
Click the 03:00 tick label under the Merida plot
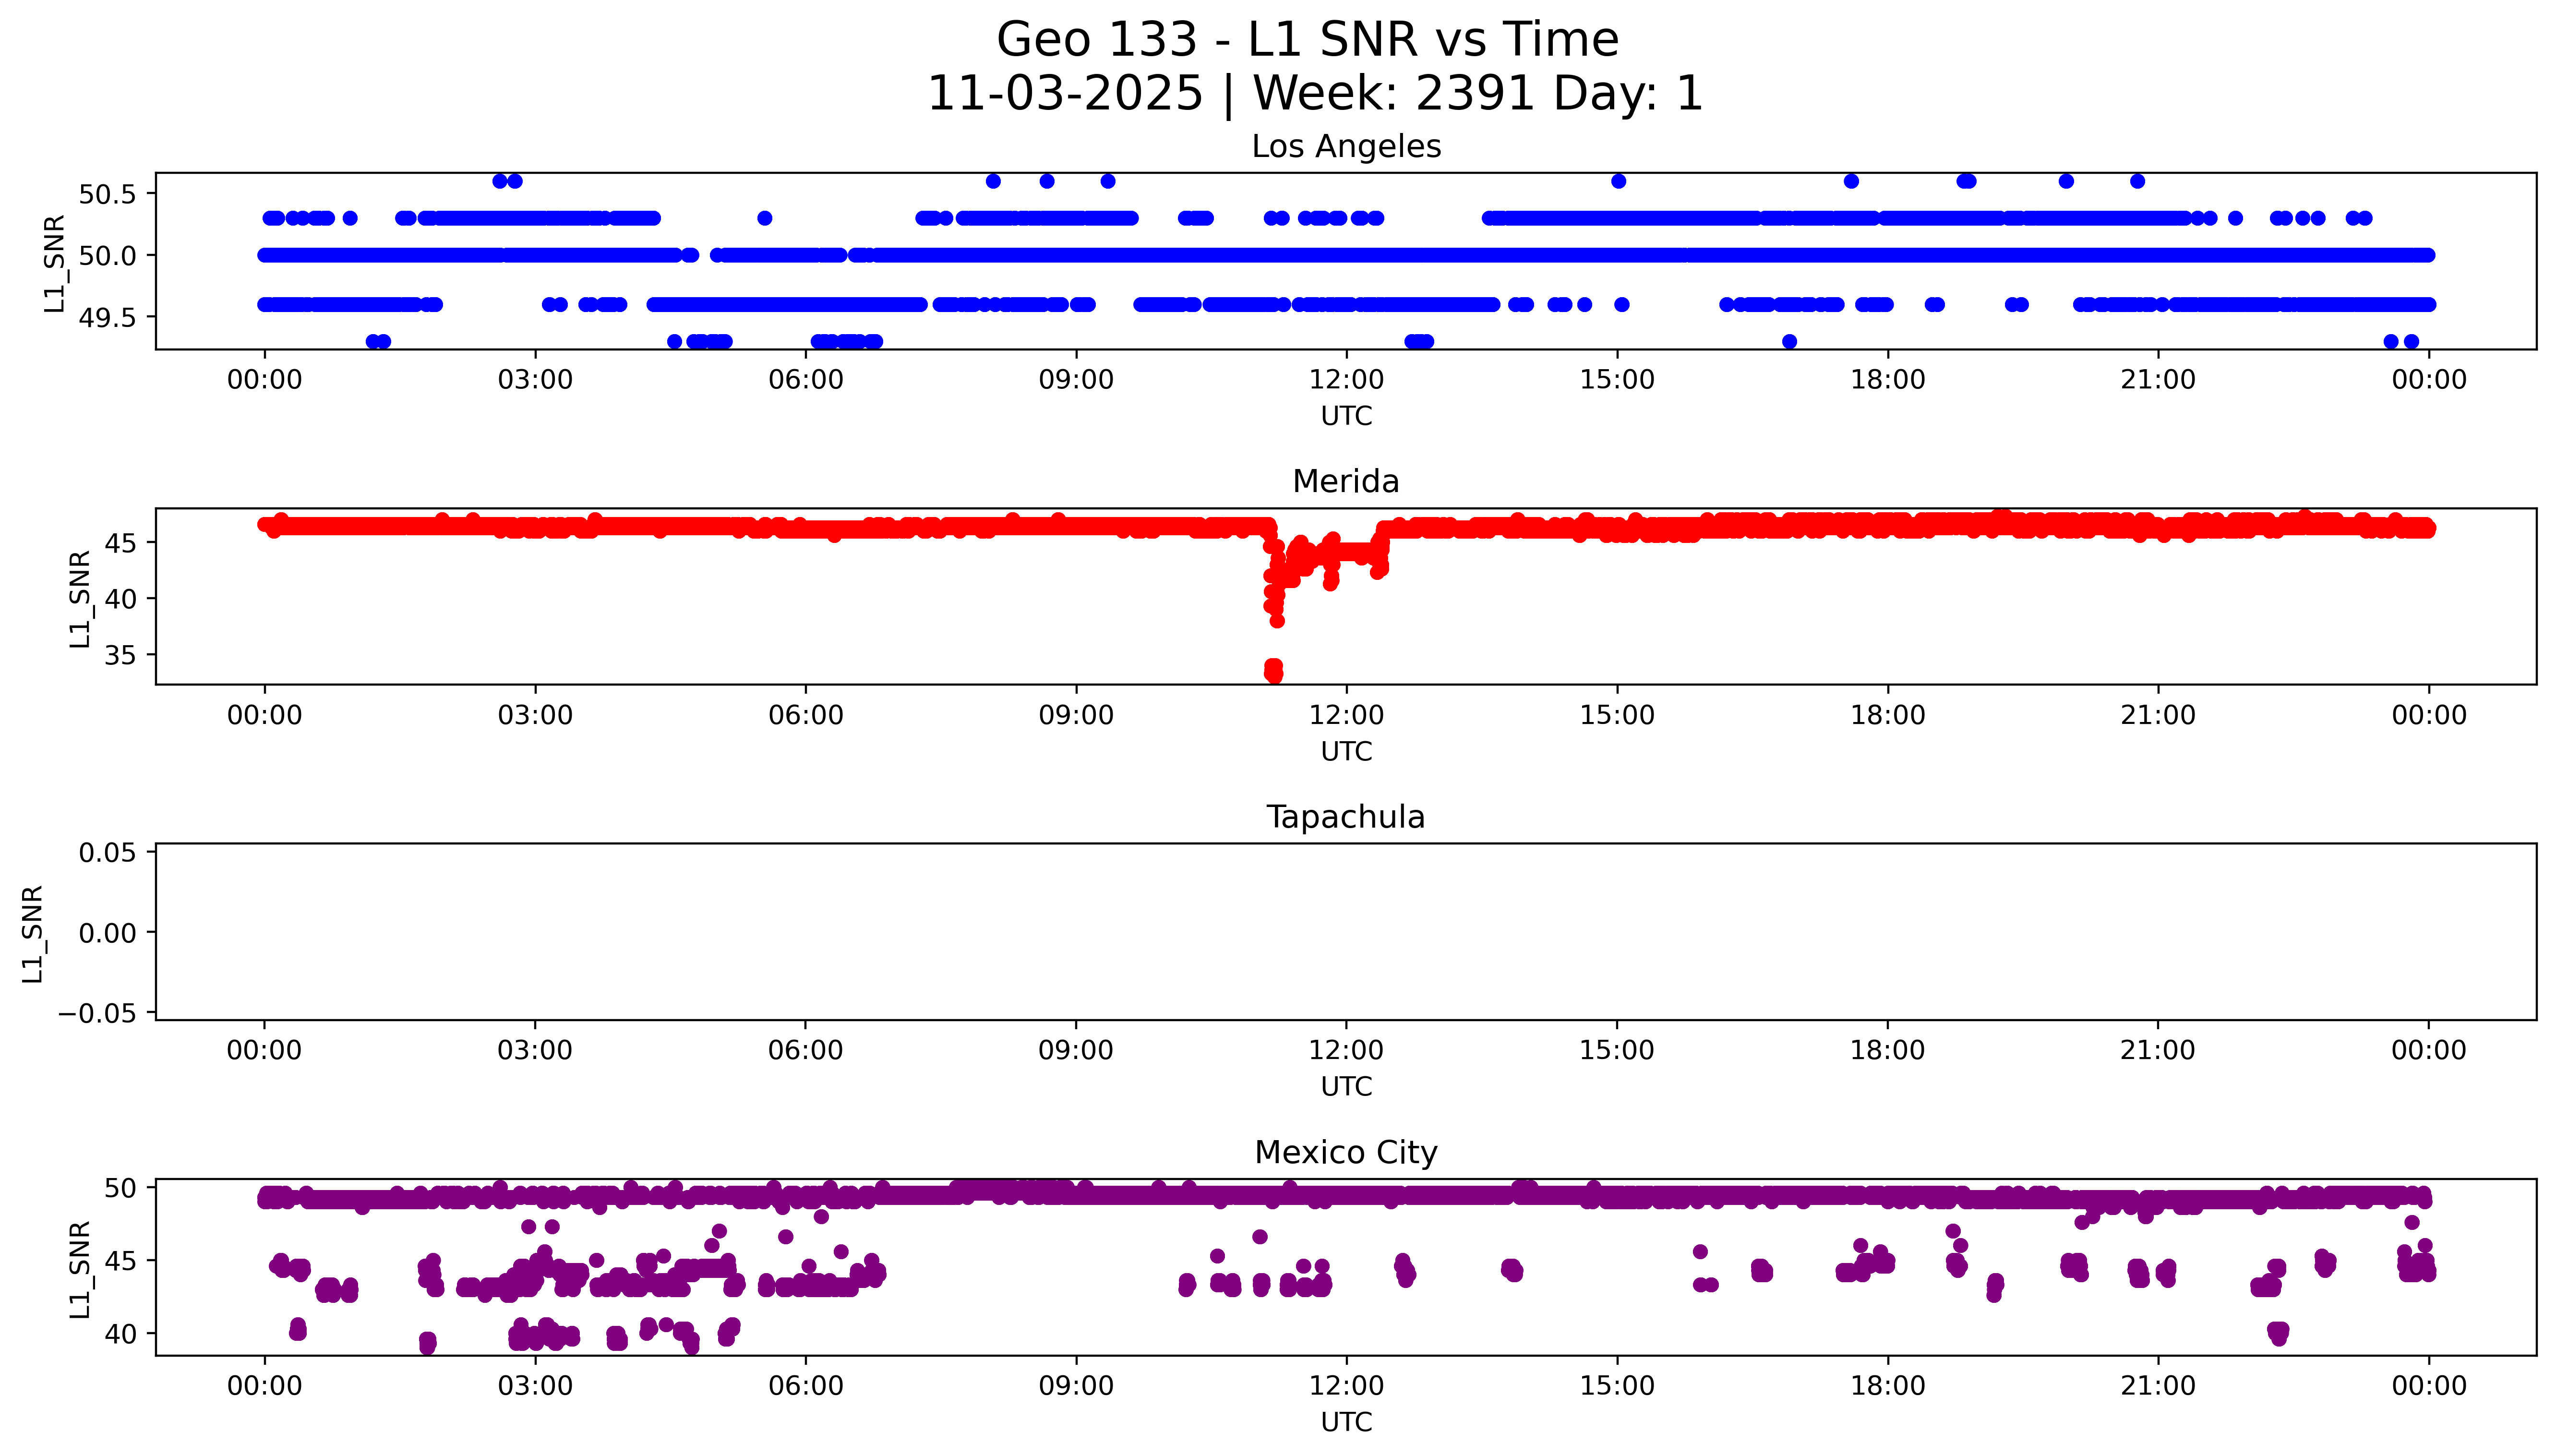click(535, 715)
